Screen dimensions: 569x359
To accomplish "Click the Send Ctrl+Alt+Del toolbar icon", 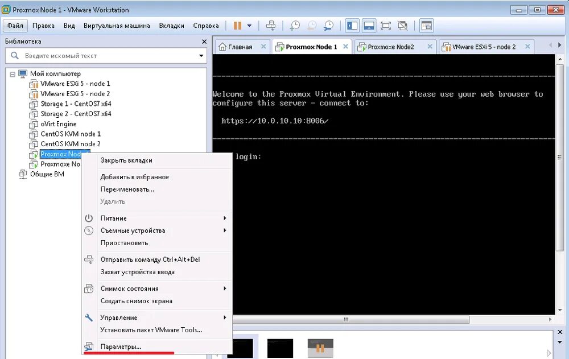I will tap(271, 26).
